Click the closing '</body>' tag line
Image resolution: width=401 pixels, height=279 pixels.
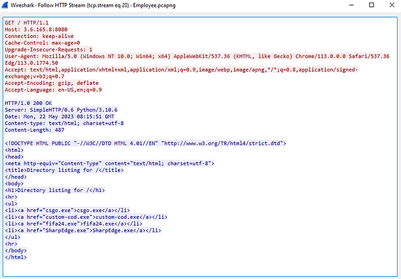15,250
